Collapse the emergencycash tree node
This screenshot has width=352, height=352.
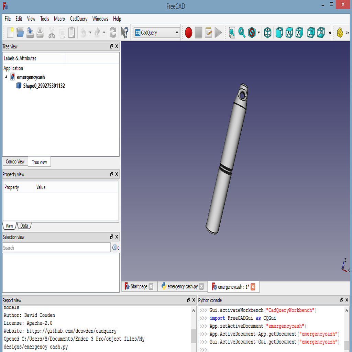(6, 77)
